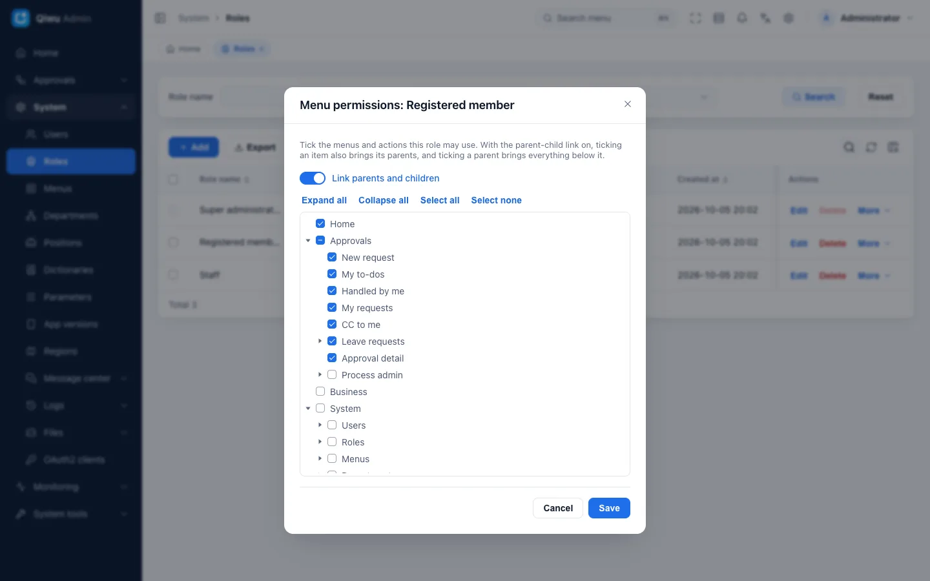Click the fullscreen icon in top bar
Screen dimensions: 930x581
696,18
